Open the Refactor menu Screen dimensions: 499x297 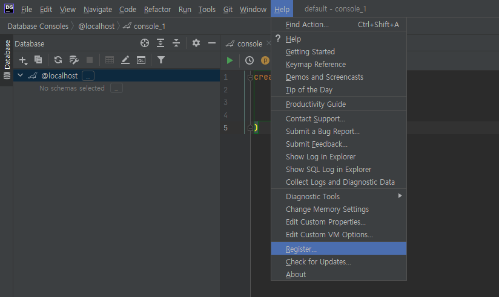[x=157, y=10]
